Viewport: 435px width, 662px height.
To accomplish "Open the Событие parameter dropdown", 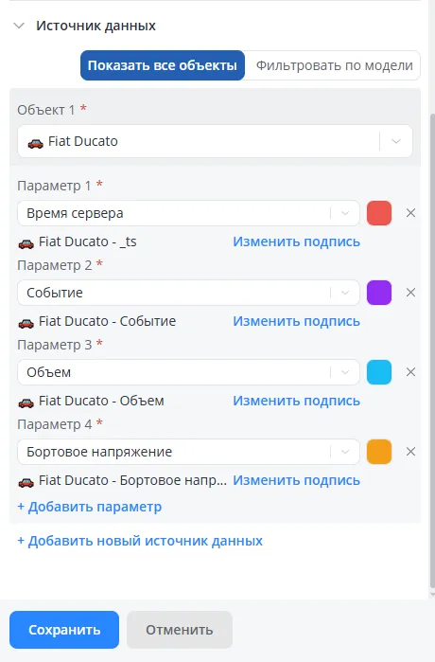I will pos(188,293).
